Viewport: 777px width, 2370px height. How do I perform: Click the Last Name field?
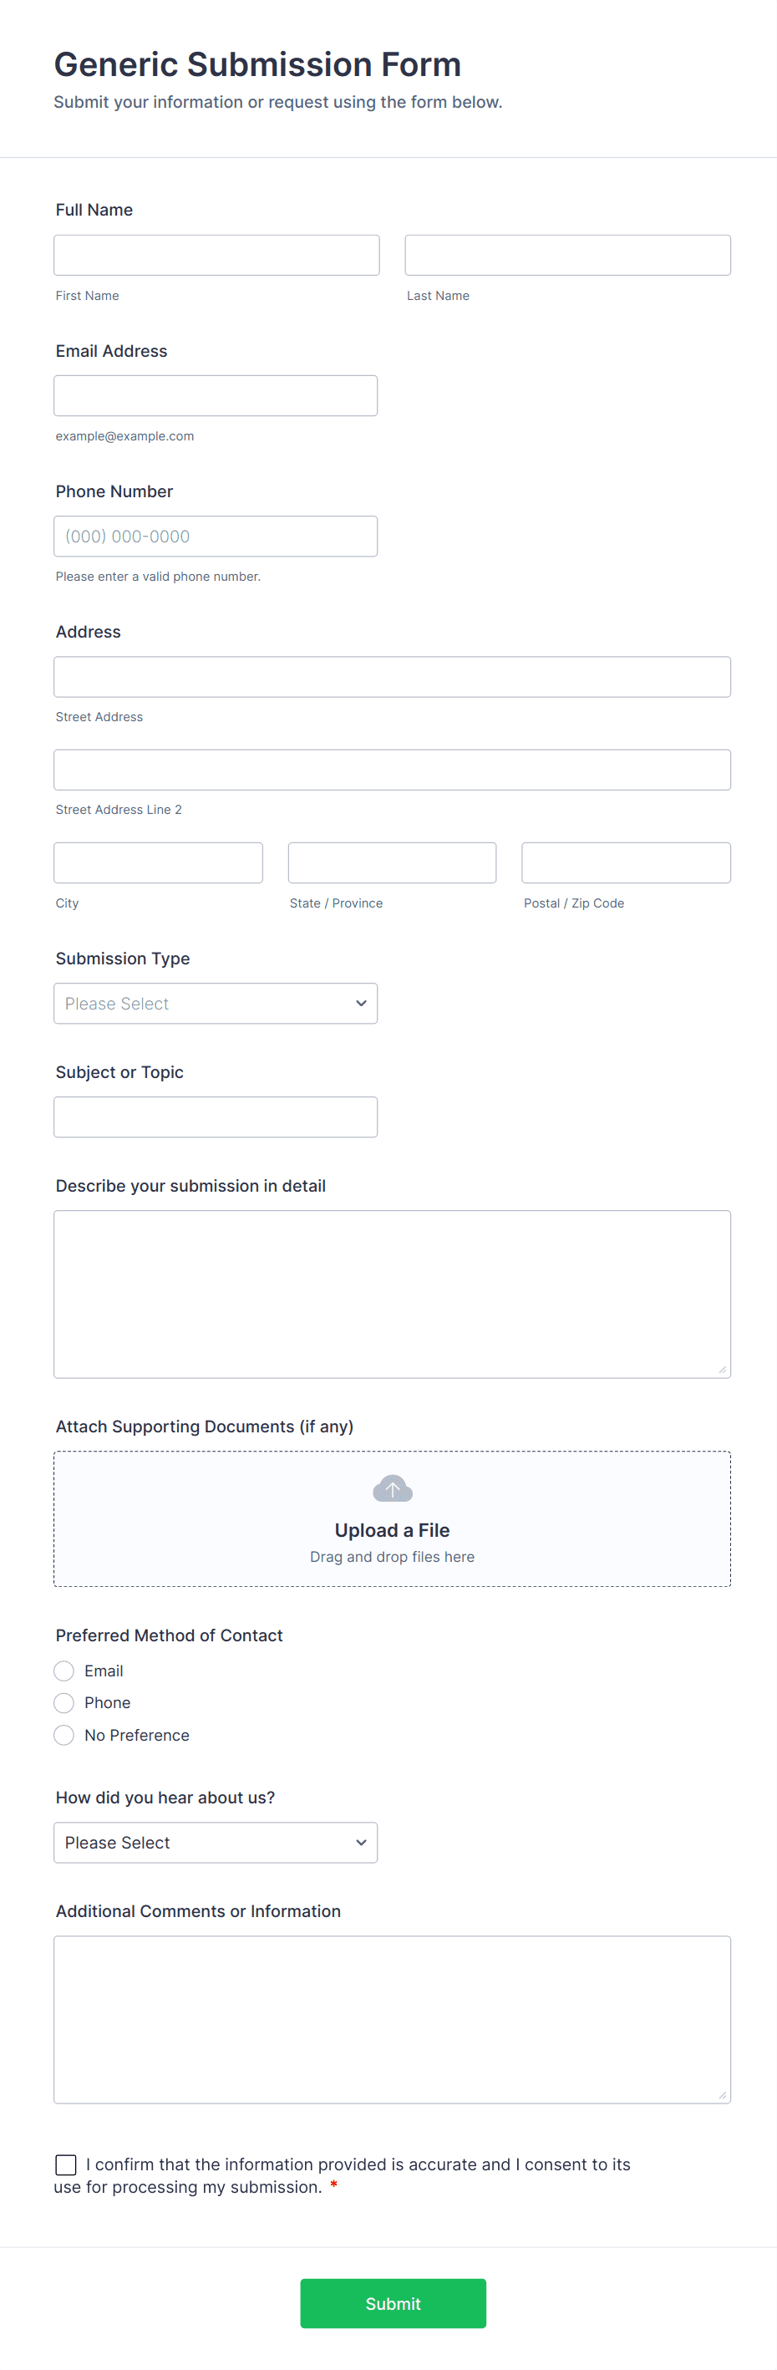pyautogui.click(x=567, y=255)
